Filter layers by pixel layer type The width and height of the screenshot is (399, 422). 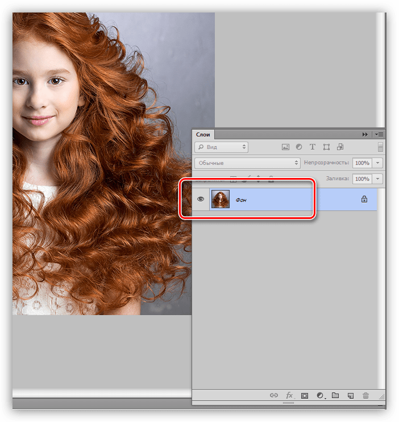coord(286,147)
